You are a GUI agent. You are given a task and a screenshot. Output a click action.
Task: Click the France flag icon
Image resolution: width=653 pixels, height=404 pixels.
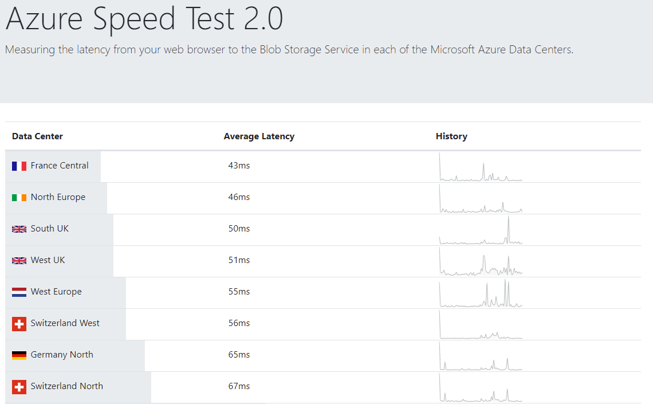(18, 165)
